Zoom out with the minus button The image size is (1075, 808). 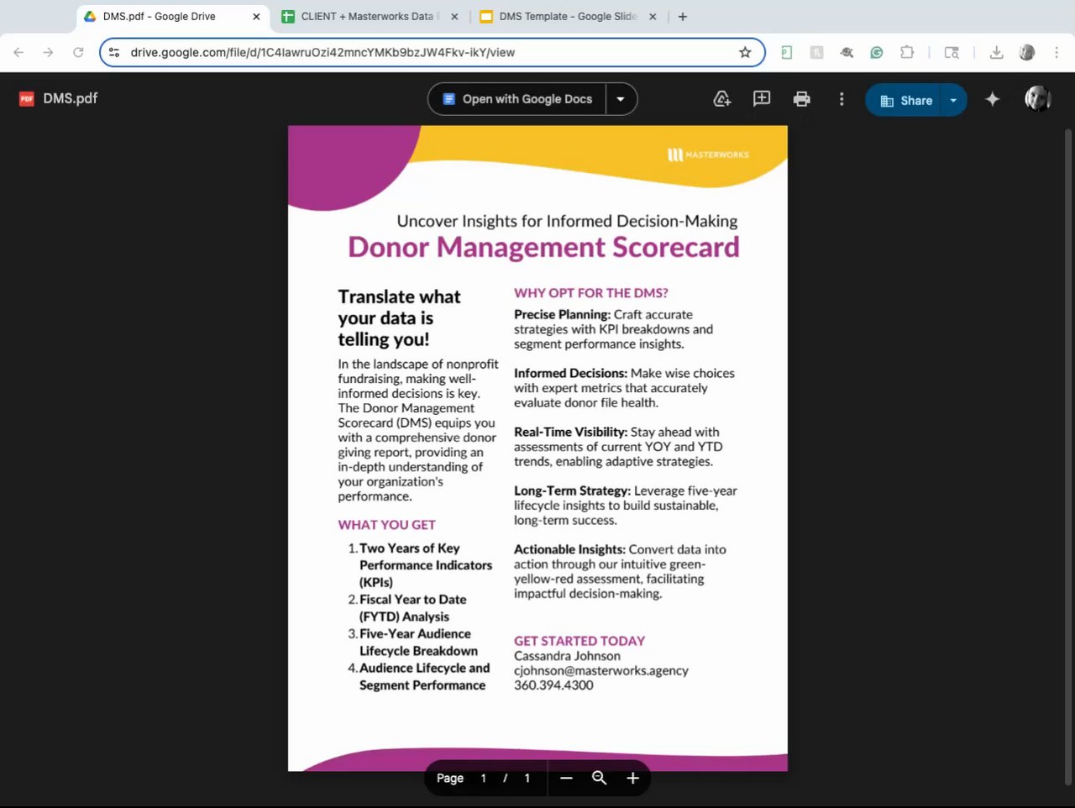coord(566,778)
